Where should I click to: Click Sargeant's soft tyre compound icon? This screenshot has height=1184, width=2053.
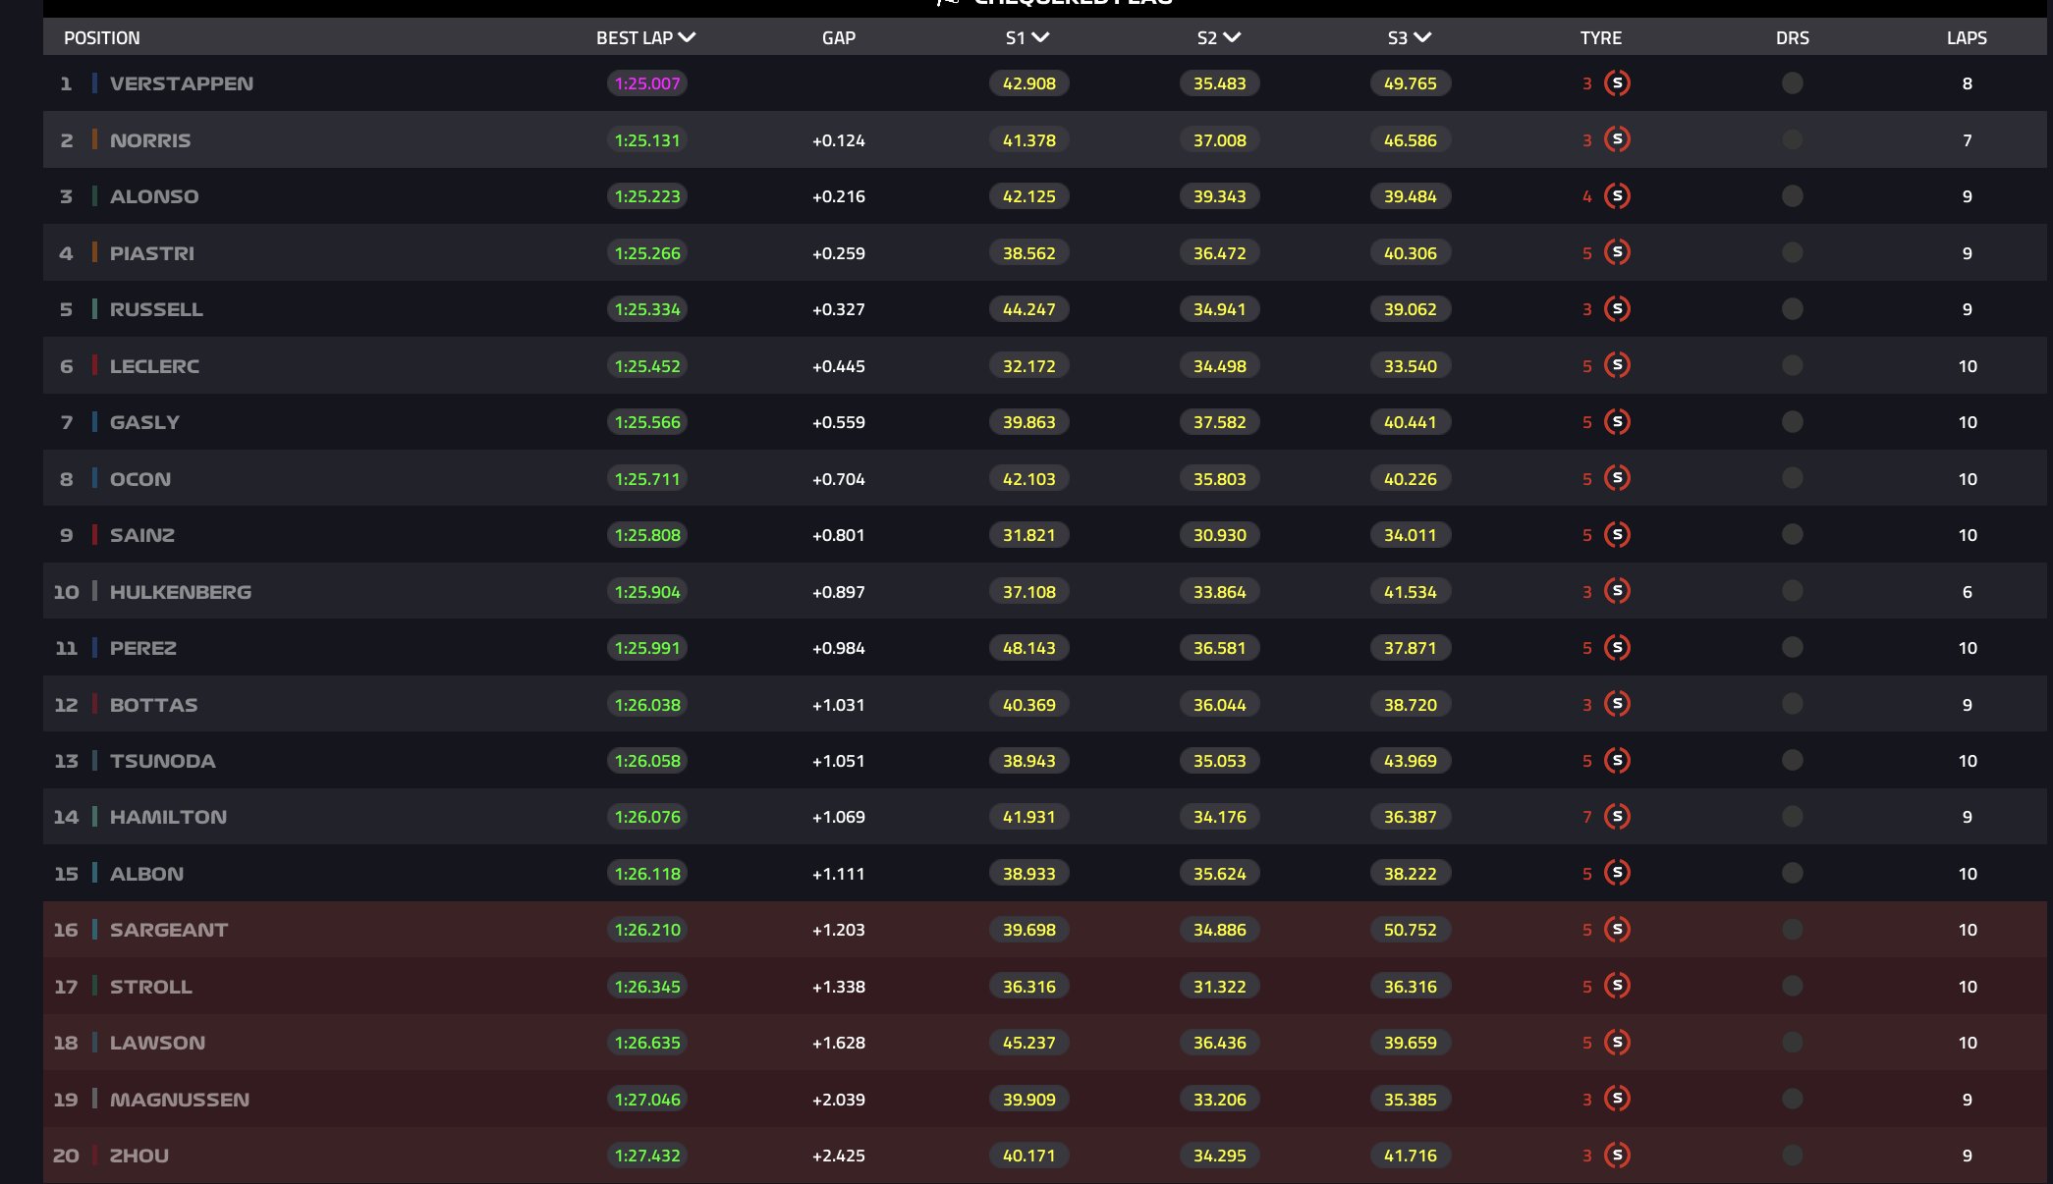pyautogui.click(x=1617, y=929)
